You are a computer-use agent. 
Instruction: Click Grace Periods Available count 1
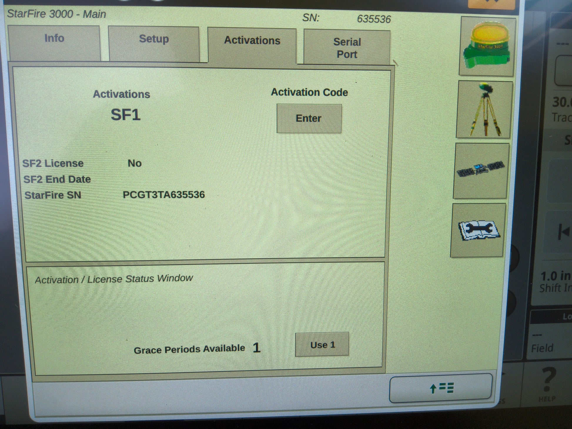(256, 348)
